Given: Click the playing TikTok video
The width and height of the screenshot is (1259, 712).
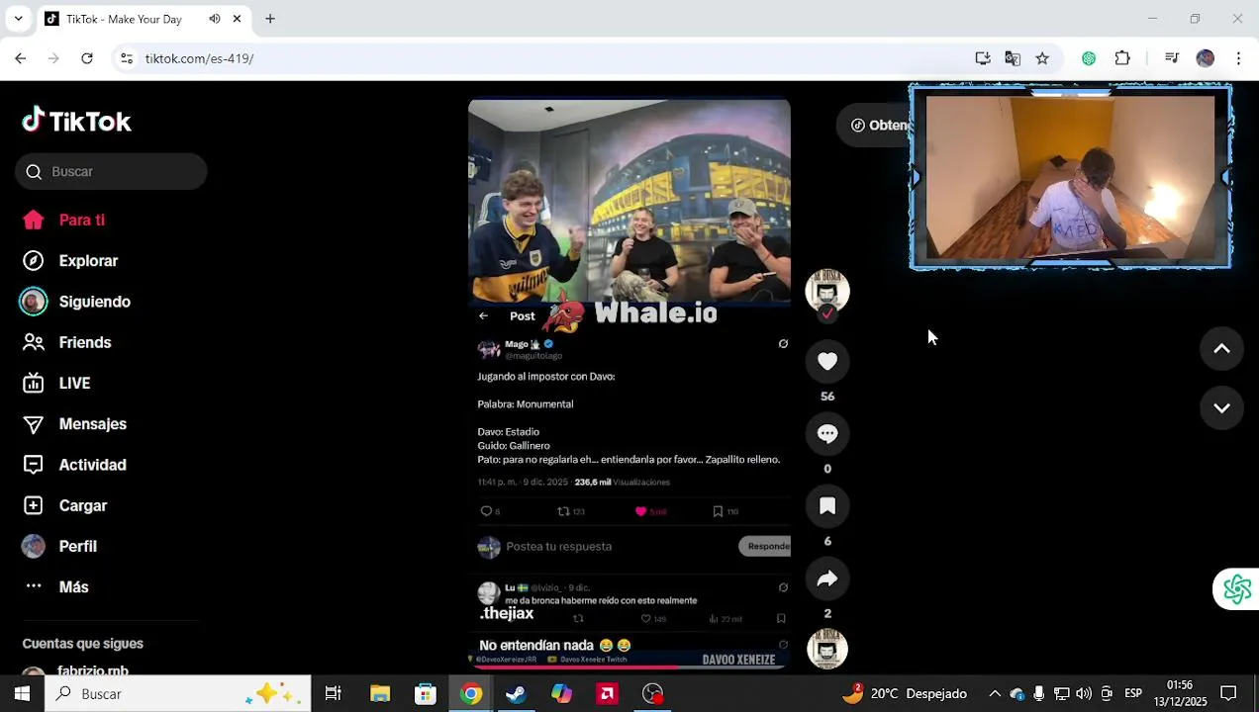Looking at the screenshot, I should (x=629, y=383).
